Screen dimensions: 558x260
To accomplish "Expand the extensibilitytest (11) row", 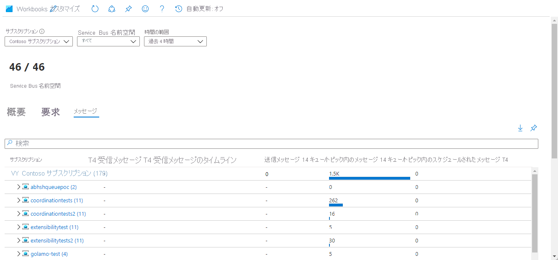I will pyautogui.click(x=18, y=227).
